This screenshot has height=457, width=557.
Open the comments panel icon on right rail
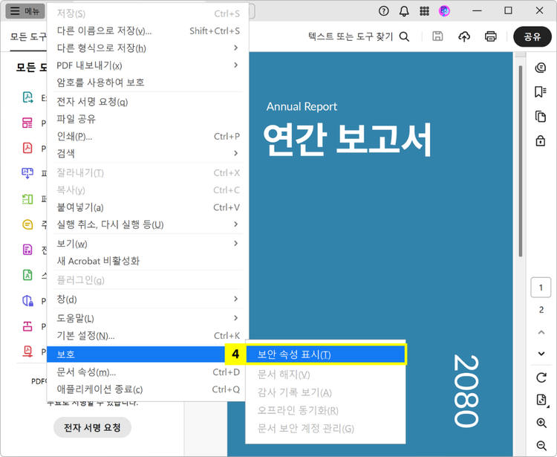click(x=541, y=67)
